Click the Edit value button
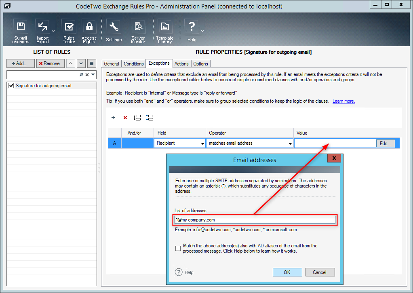Screen dimensions: 413x293 [x=386, y=143]
